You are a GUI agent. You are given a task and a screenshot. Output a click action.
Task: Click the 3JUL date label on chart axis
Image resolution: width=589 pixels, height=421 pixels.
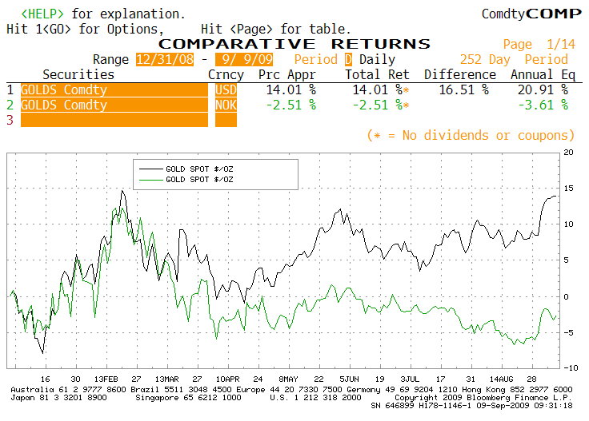[x=410, y=379]
